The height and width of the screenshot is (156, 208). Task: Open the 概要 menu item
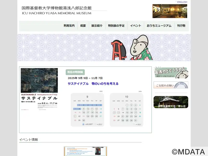pyautogui.click(x=83, y=26)
